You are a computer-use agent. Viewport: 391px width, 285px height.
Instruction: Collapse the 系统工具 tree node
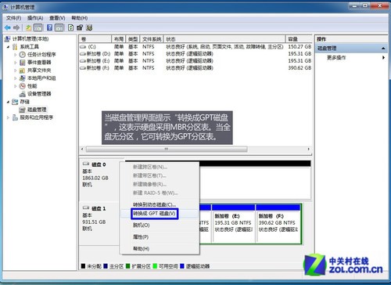tap(8, 47)
